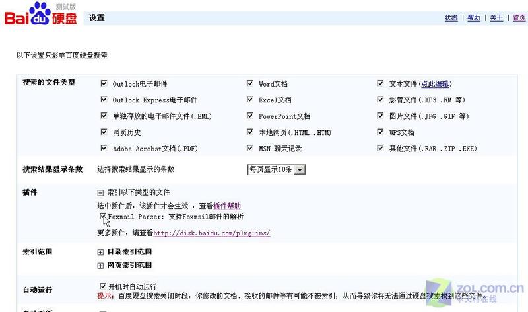Toggle Adobe Acrobat文档(.PDF) checkbox

pyautogui.click(x=104, y=147)
